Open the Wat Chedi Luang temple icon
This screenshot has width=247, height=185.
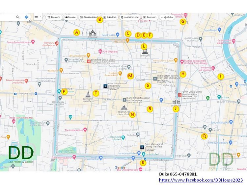(x=124, y=108)
